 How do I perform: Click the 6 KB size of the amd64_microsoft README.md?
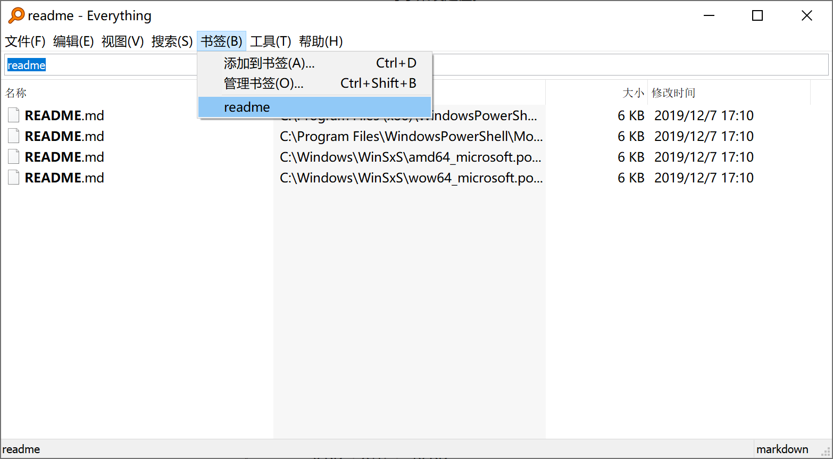631,157
